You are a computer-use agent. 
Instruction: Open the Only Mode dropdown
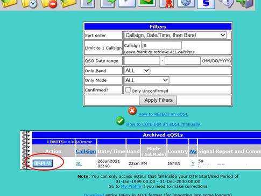point(146,80)
